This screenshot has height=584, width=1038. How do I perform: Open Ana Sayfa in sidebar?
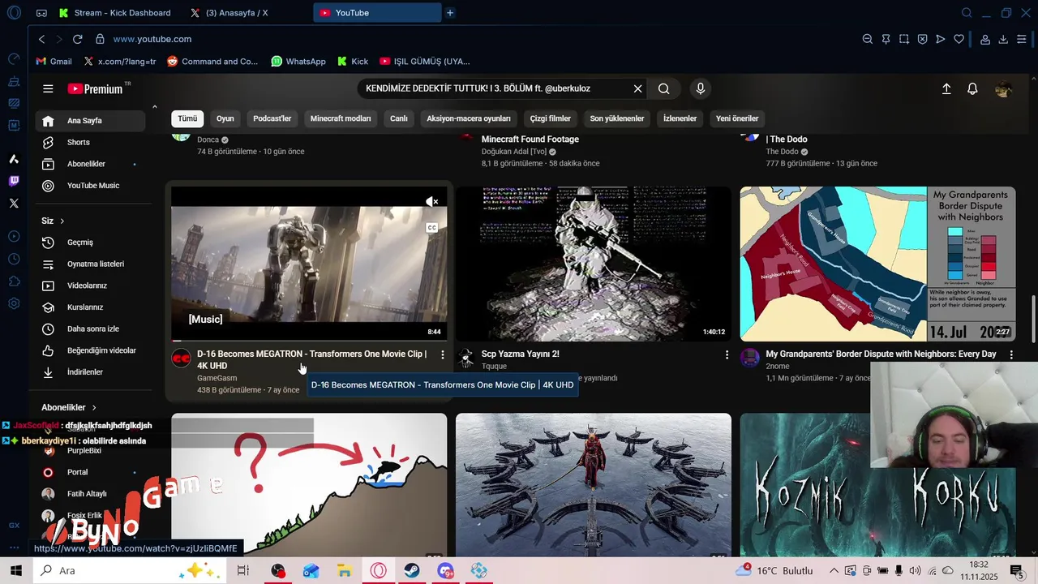coord(90,121)
